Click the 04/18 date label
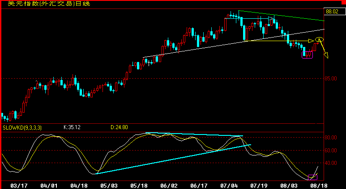The width and height of the screenshot is (346, 189). point(79,185)
